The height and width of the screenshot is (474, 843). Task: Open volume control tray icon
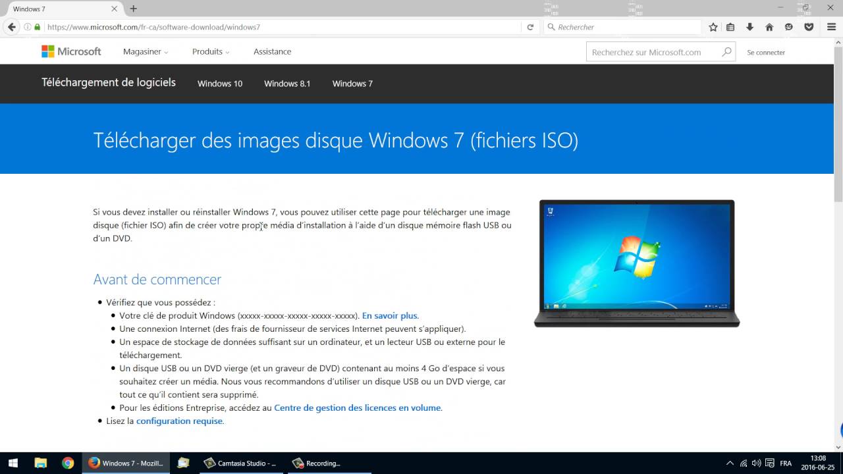[757, 463]
